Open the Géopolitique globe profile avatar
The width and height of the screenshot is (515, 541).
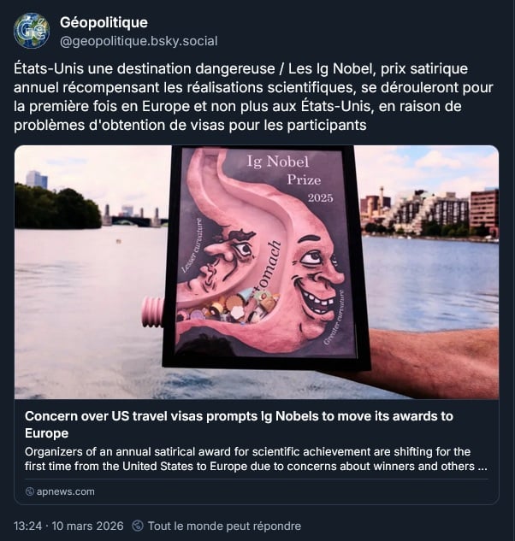pos(32,31)
